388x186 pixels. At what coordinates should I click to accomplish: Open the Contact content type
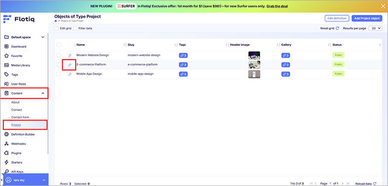pos(17,110)
